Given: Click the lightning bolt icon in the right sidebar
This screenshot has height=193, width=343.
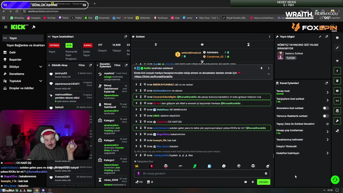Looking at the screenshot, I should [x=337, y=71].
